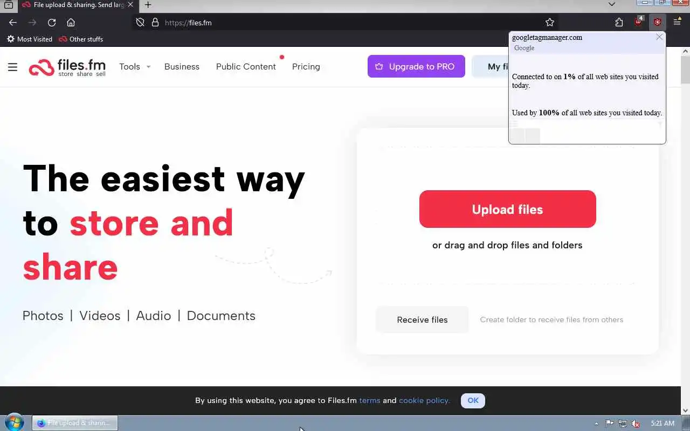Open the Files.fm hamburger menu
Viewport: 690px width, 431px height.
click(x=13, y=67)
